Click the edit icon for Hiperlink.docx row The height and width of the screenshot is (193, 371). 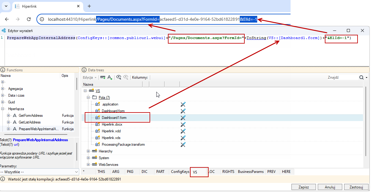pos(183,124)
